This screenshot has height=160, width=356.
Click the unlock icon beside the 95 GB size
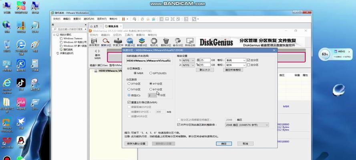pyautogui.click(x=198, y=65)
